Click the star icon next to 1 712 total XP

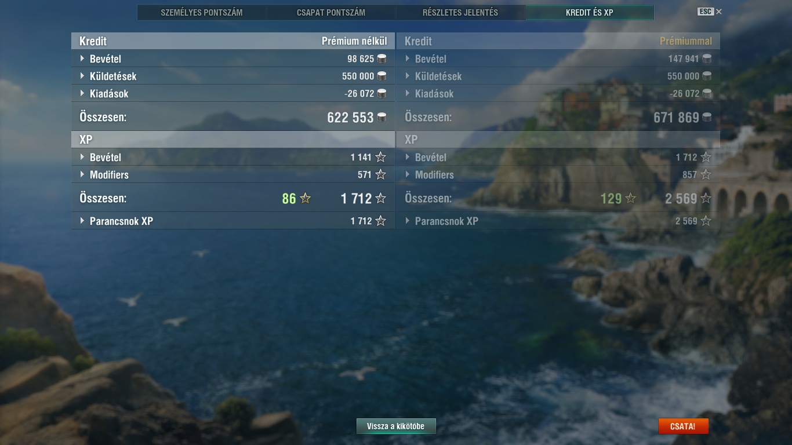click(380, 198)
